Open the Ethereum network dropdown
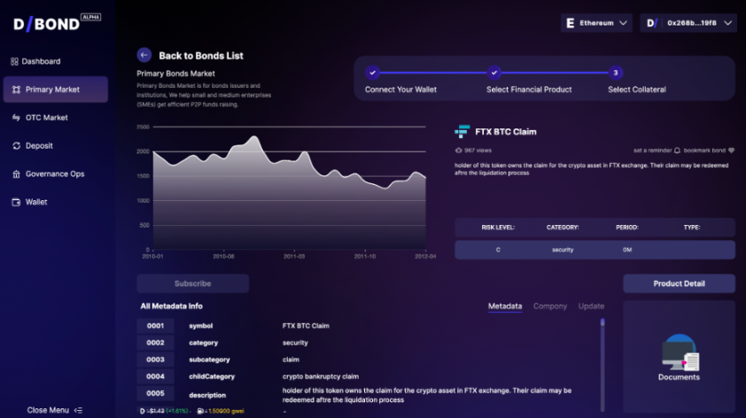Image resolution: width=746 pixels, height=418 pixels. click(596, 23)
